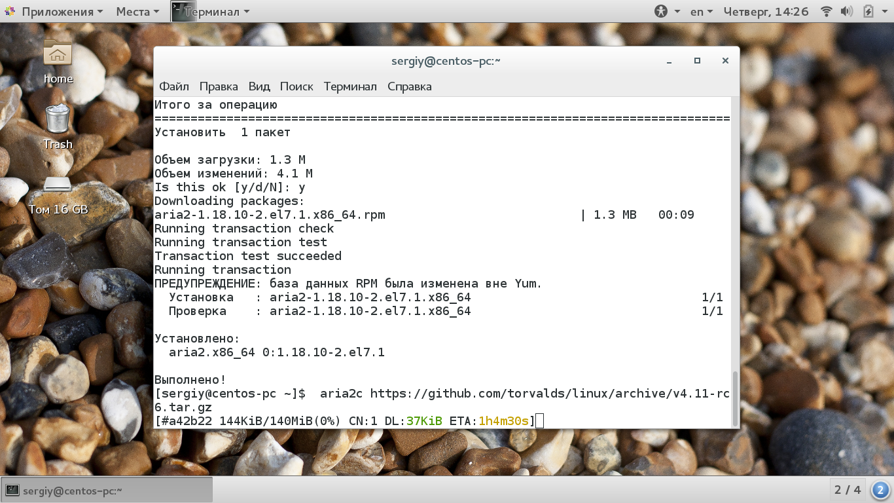Switch to sergiy@centos-pc taskbar window button
This screenshot has height=503, width=894.
[107, 490]
